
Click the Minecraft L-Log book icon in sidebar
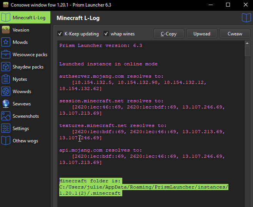[6, 18]
